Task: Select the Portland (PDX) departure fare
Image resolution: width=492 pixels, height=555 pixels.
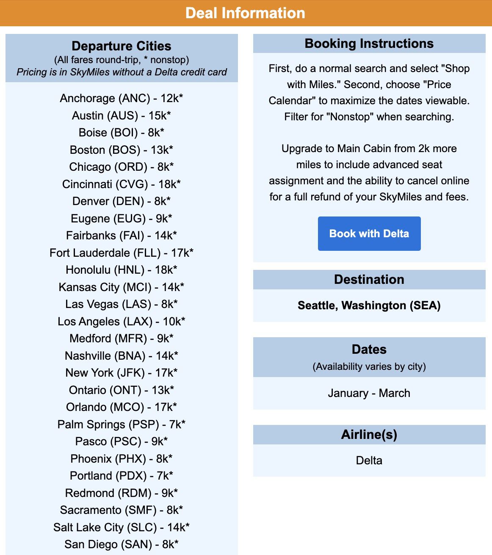Action: (x=122, y=476)
